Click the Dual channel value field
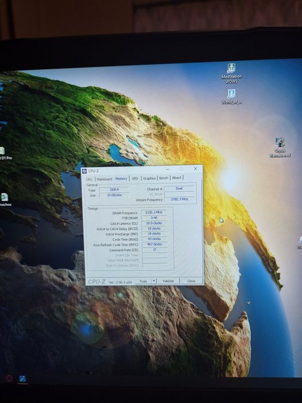 coord(179,188)
